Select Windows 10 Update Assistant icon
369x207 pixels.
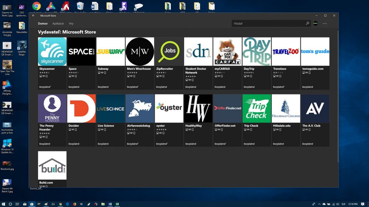[7, 146]
